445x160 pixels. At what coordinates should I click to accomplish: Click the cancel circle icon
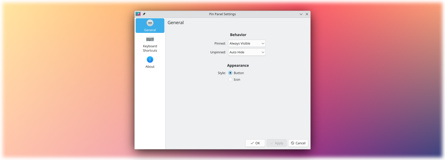(x=293, y=143)
